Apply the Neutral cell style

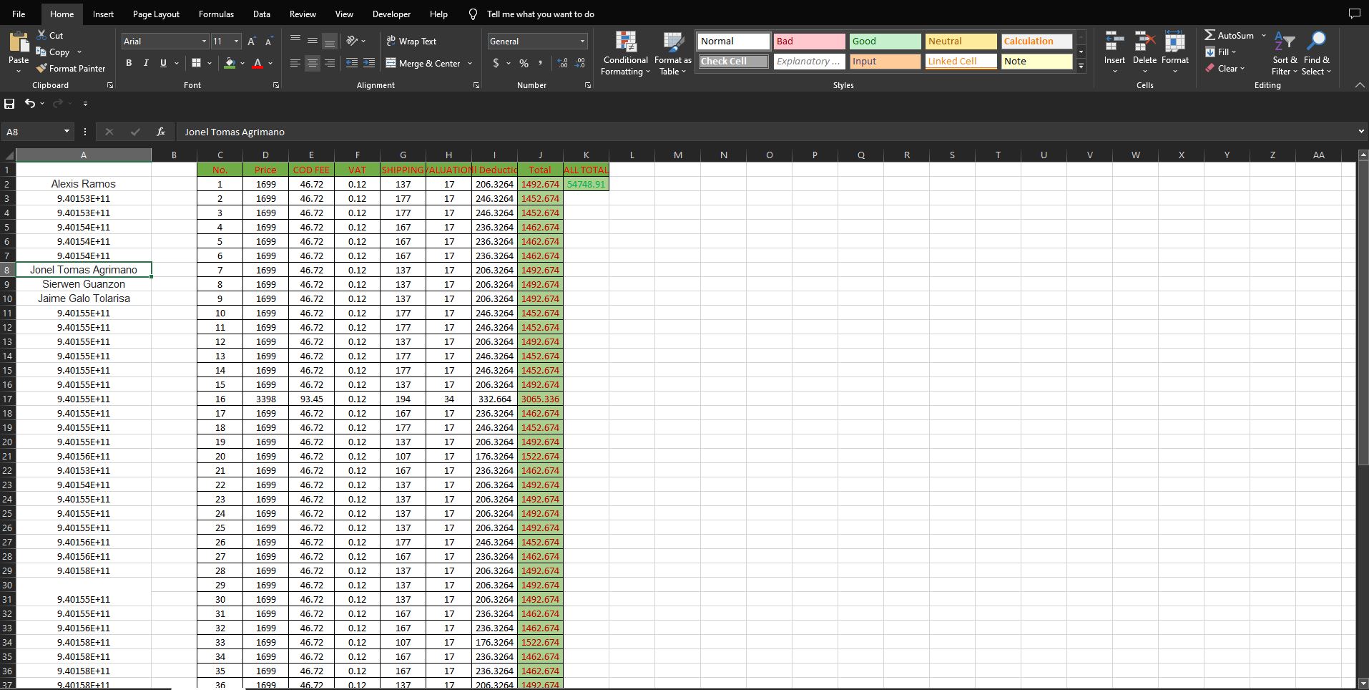(x=961, y=42)
